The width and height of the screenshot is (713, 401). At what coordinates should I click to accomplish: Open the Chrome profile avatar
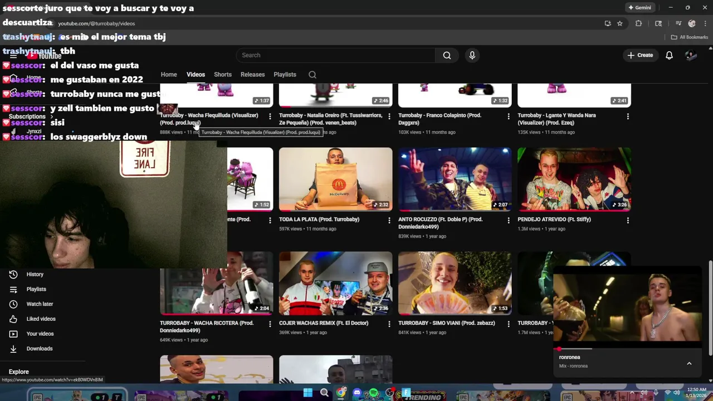(692, 23)
